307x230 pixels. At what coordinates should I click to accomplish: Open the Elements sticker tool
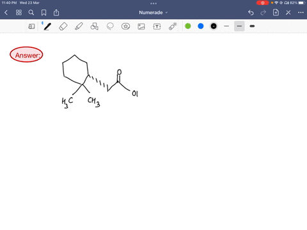tap(125, 26)
